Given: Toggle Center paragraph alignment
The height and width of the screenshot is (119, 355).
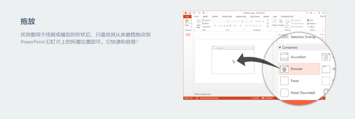Looking at the screenshot, I should pyautogui.click(x=250, y=26).
